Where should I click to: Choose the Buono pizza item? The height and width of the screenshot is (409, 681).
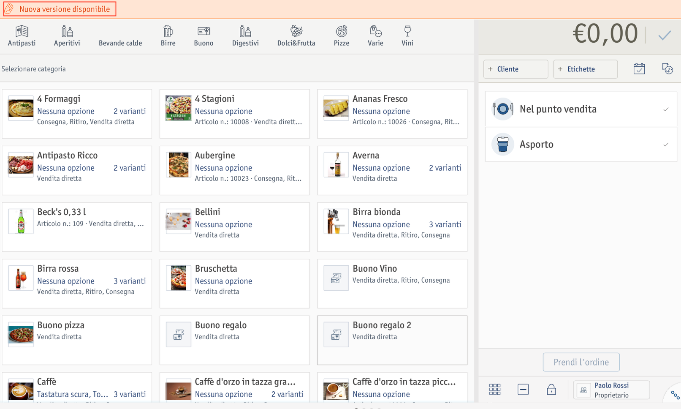tap(77, 340)
